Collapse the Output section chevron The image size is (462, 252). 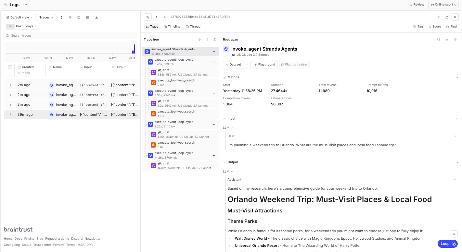click(457, 162)
